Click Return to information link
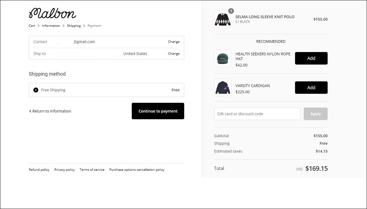 tap(50, 111)
